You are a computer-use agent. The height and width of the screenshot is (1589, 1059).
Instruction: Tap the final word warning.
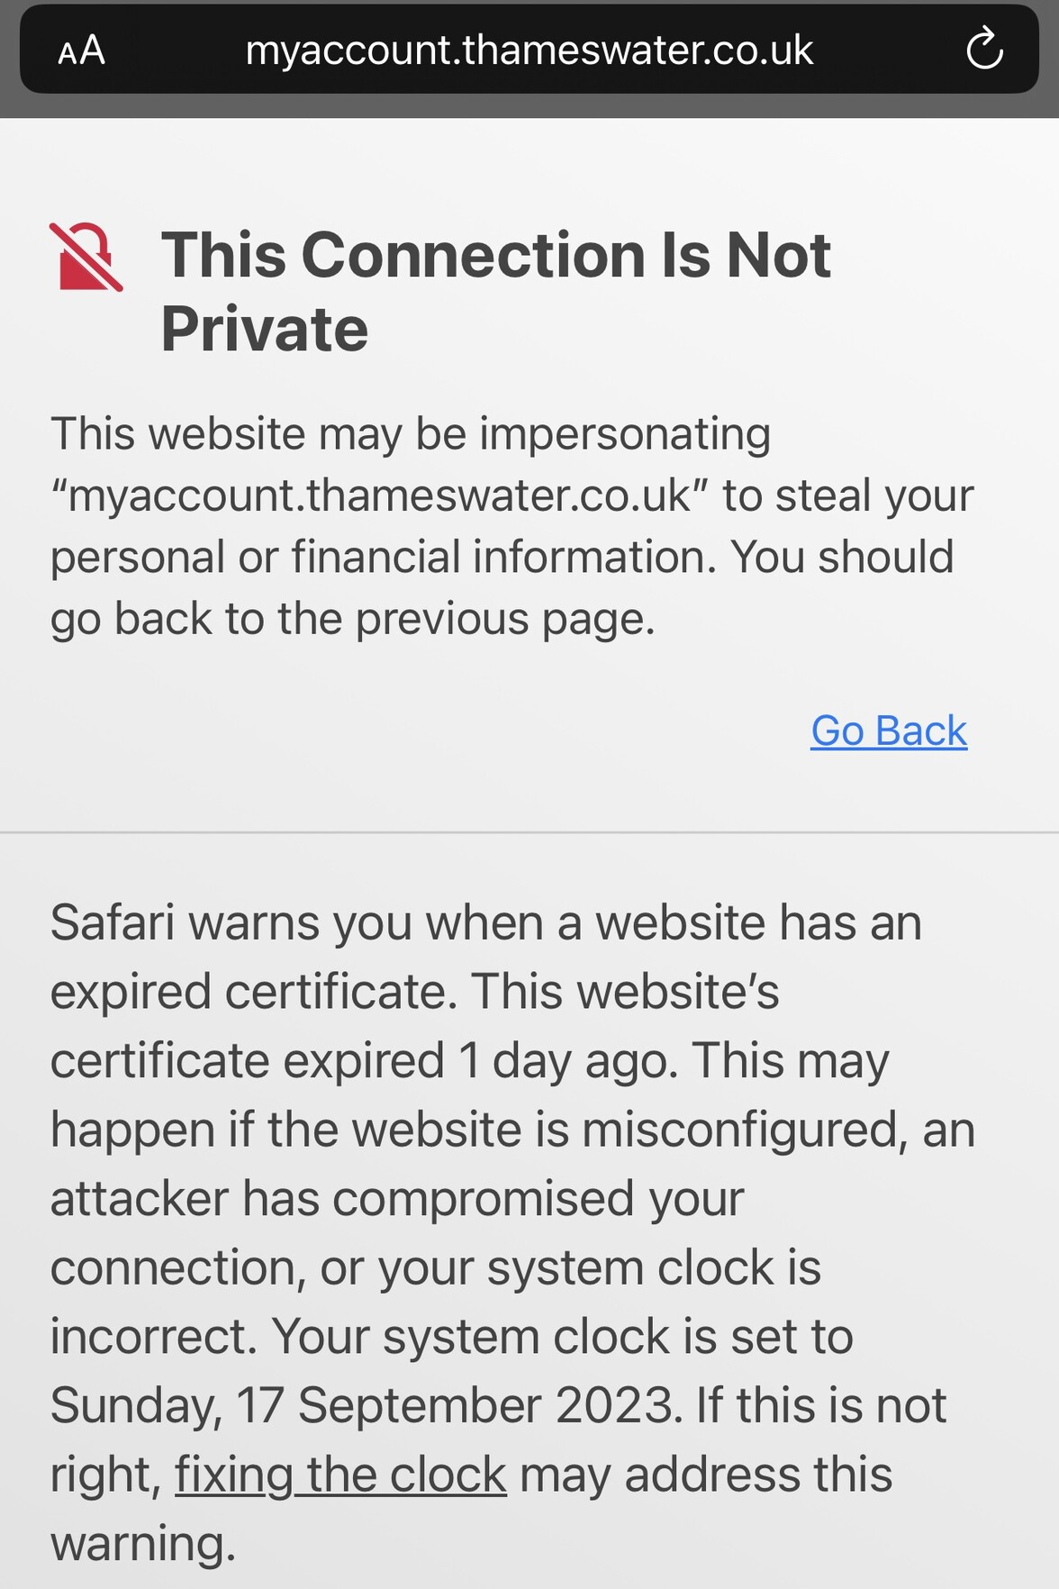(142, 1543)
